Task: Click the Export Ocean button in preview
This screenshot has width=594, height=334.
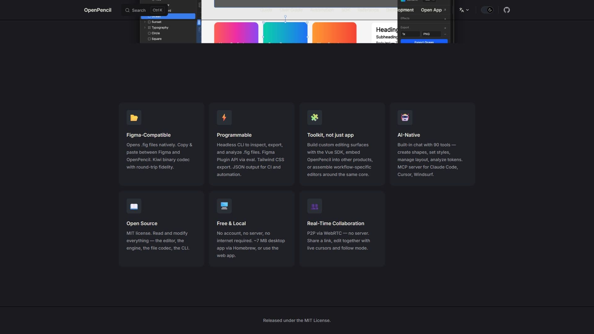Action: pyautogui.click(x=424, y=41)
